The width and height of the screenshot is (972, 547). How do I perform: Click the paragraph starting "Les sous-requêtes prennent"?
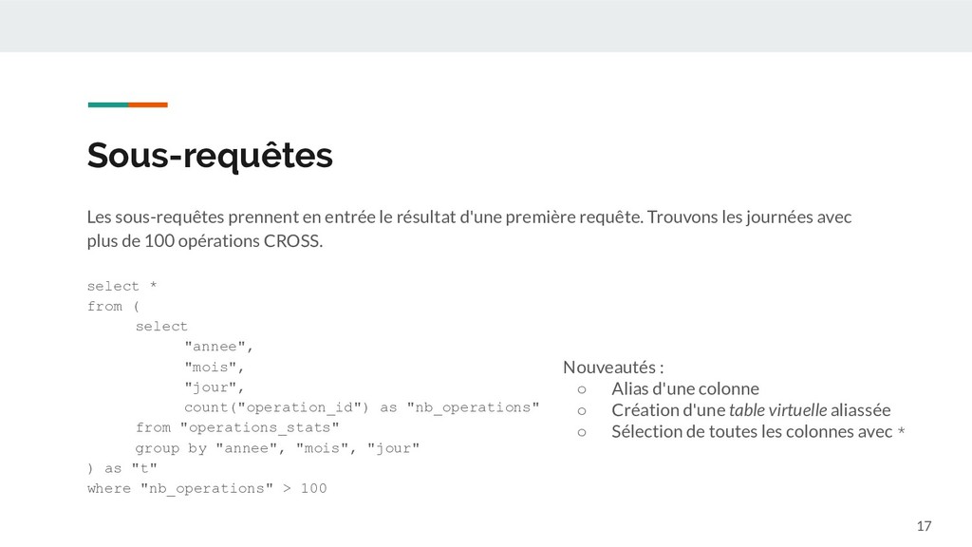click(x=469, y=229)
